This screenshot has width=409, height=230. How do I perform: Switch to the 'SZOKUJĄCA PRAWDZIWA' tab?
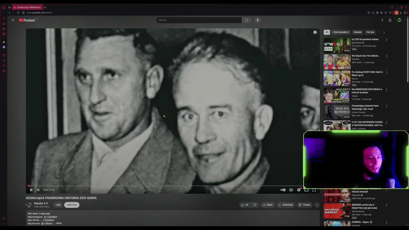click(x=27, y=7)
